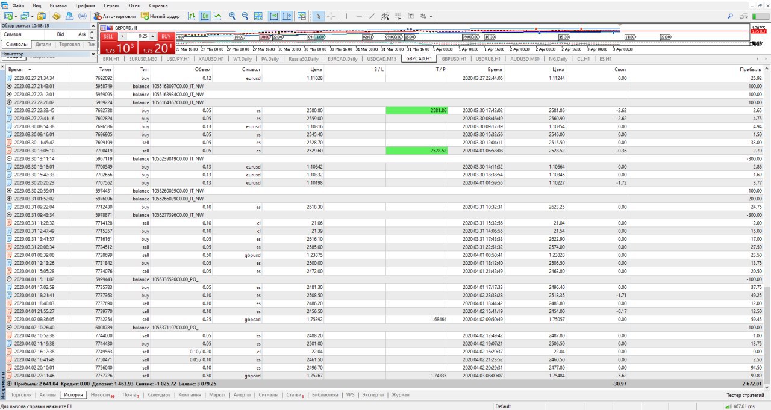Zoom in the chart
Image resolution: width=771 pixels, height=410 pixels.
[232, 16]
